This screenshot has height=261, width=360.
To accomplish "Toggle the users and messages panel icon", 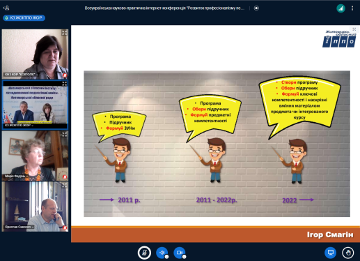I will click(x=6, y=8).
